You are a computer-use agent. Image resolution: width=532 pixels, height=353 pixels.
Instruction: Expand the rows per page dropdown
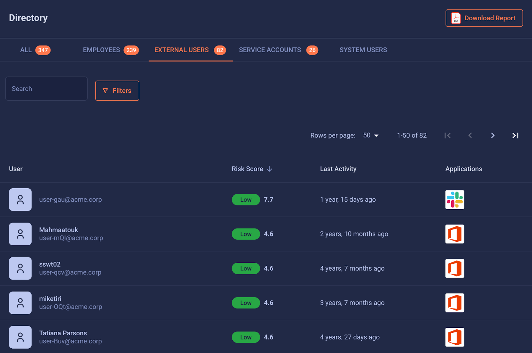tap(371, 135)
